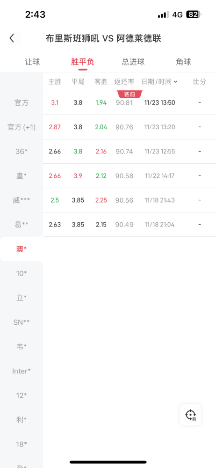Select the Inter* bookmaker entry

pyautogui.click(x=22, y=371)
